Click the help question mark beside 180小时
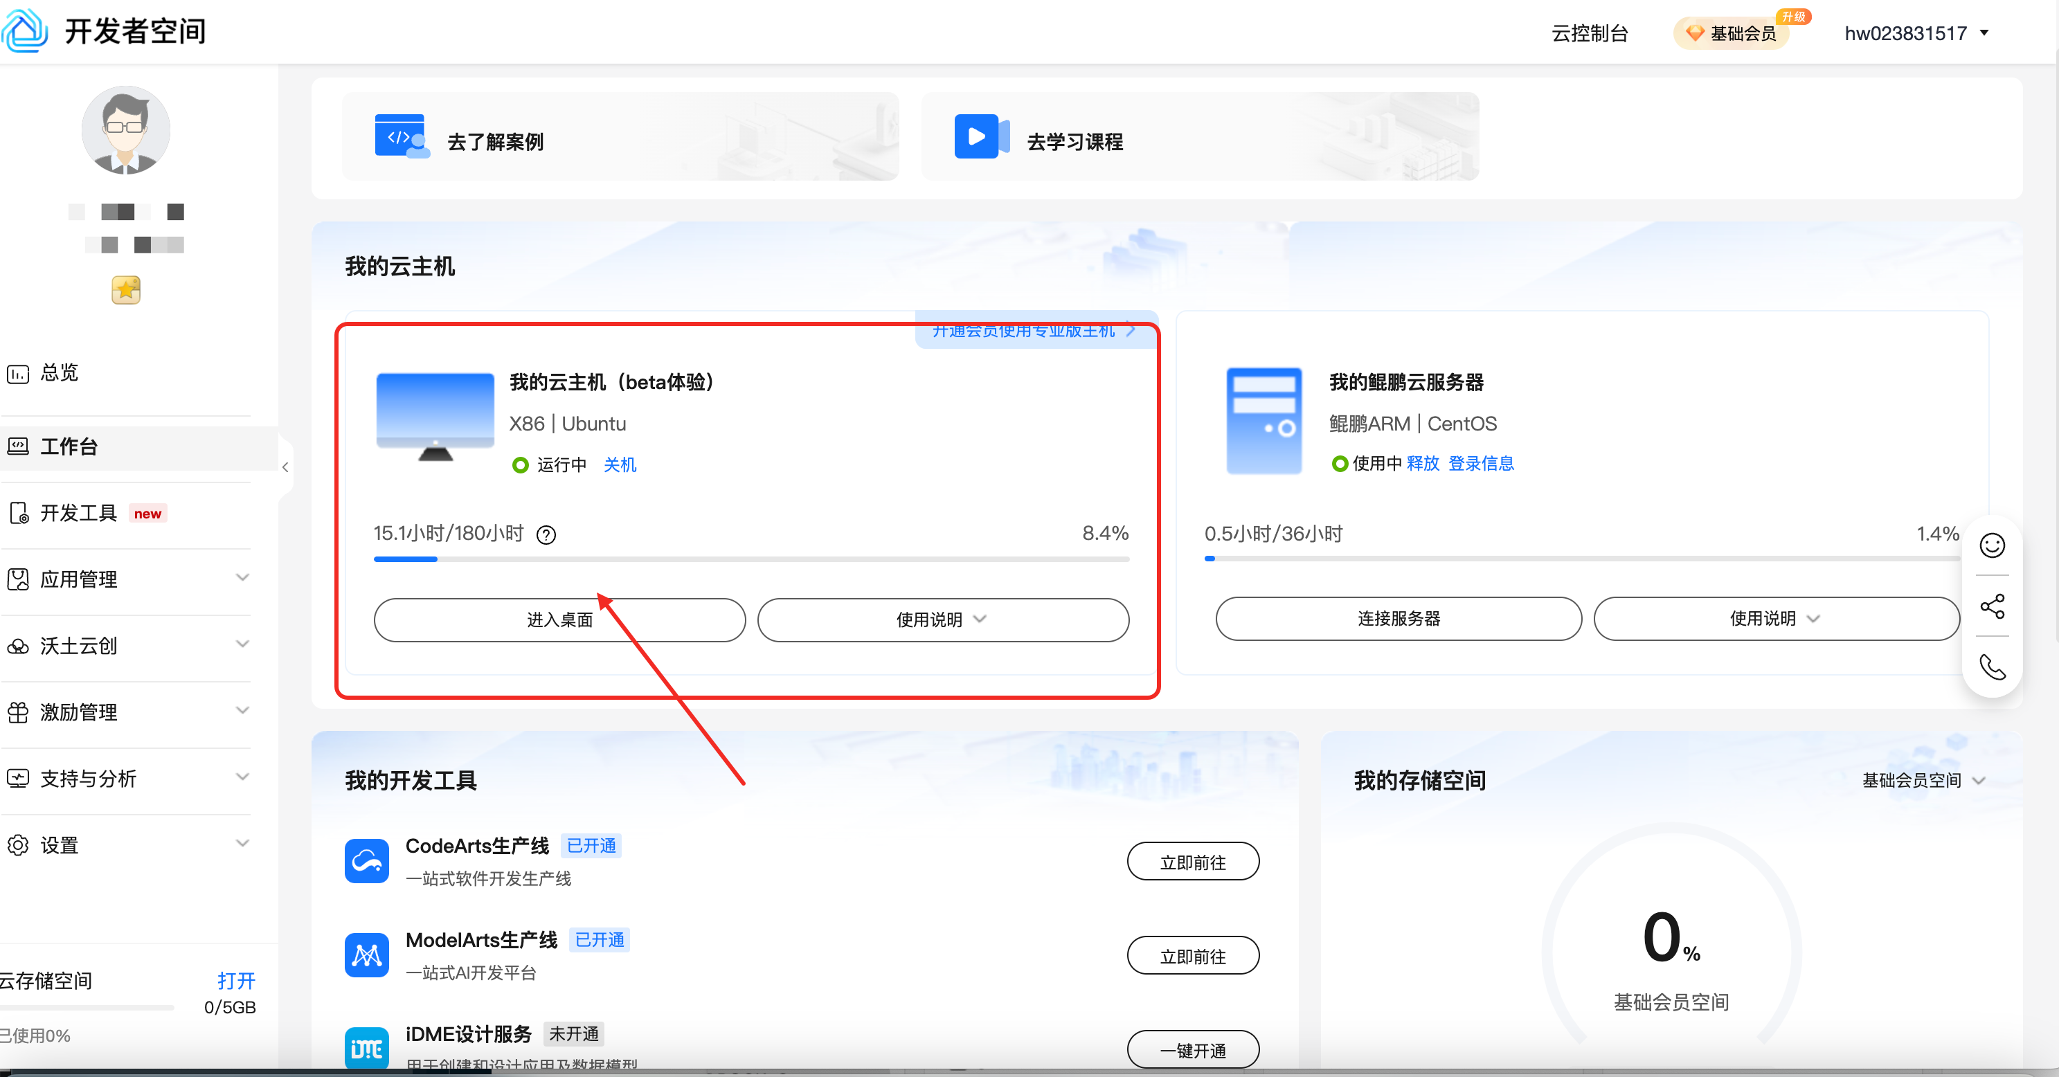2059x1077 pixels. (546, 534)
